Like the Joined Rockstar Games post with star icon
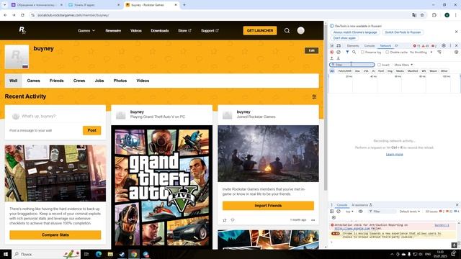Viewport: 461px width, 259px height. pos(225,220)
